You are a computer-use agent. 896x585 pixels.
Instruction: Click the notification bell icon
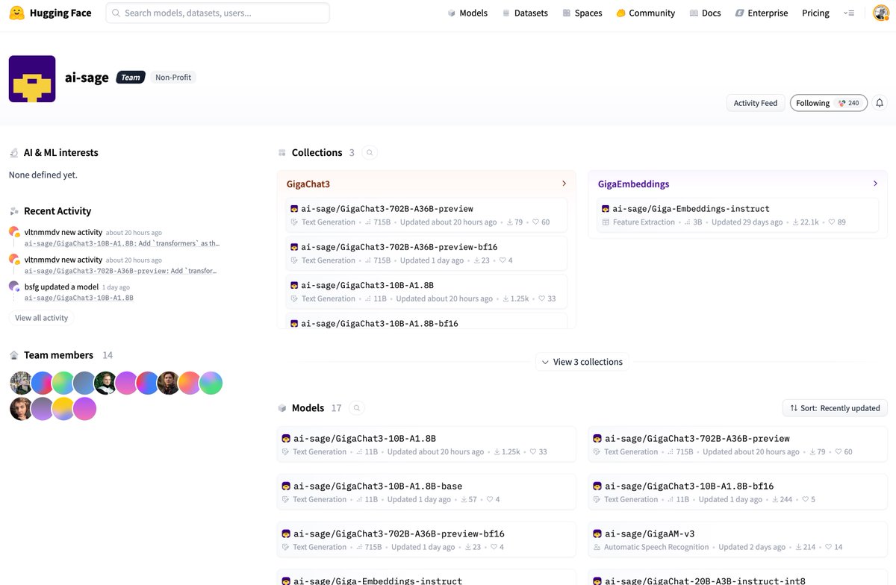pyautogui.click(x=880, y=103)
